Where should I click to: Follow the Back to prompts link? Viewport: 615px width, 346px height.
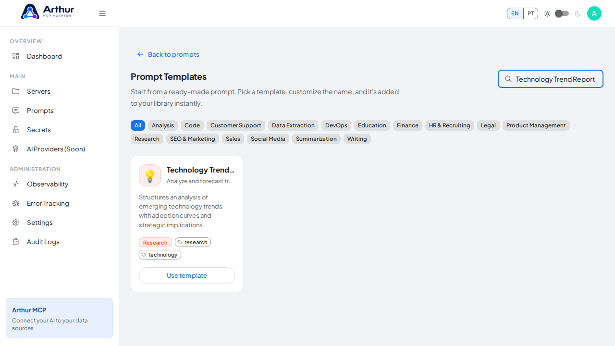(x=168, y=54)
